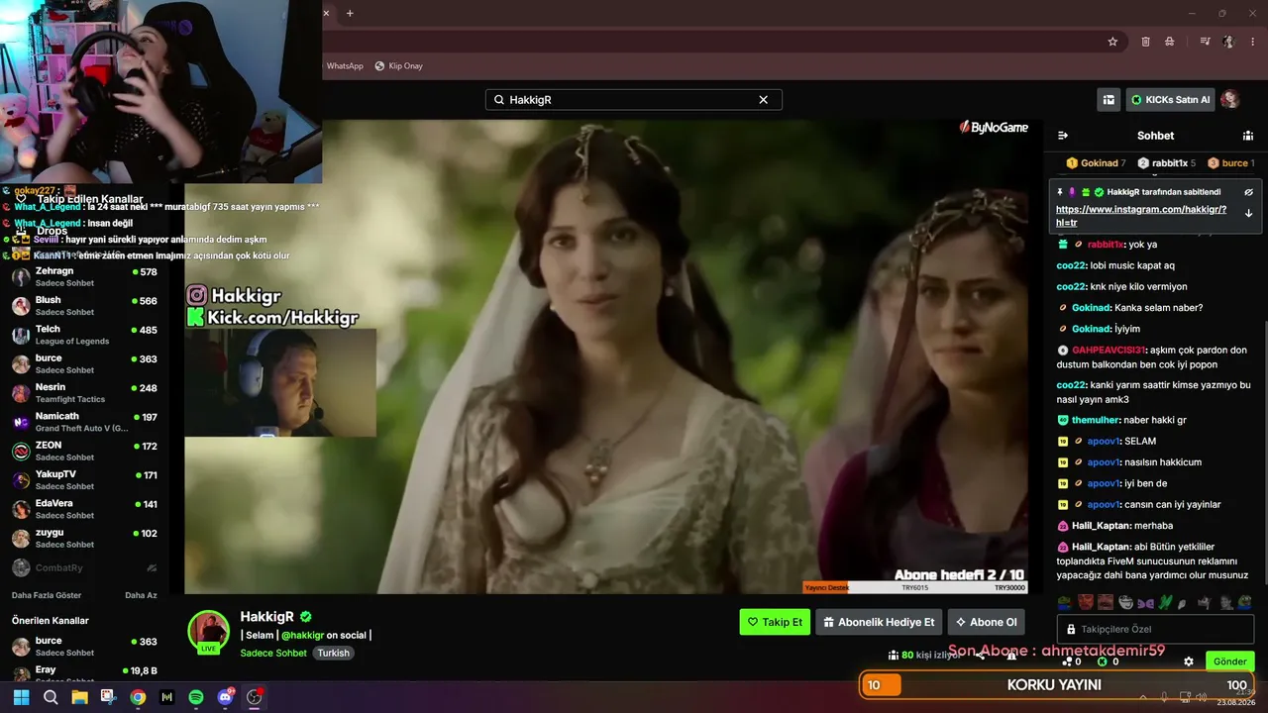
Task: Click the Turkish language tag
Action: [x=334, y=653]
